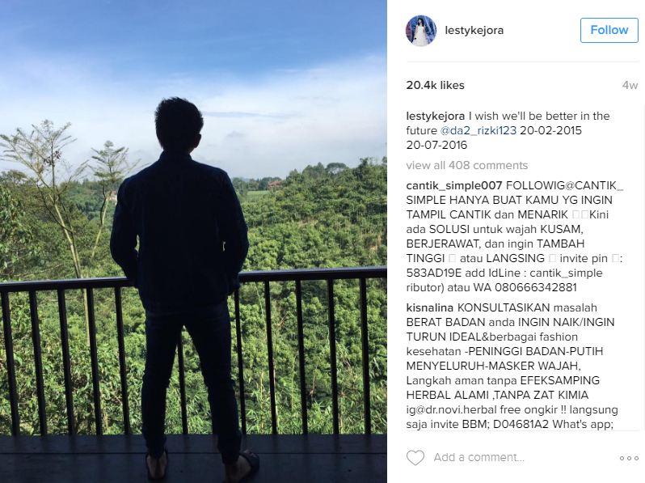
Task: Follow the lestykejora account
Action: (609, 30)
